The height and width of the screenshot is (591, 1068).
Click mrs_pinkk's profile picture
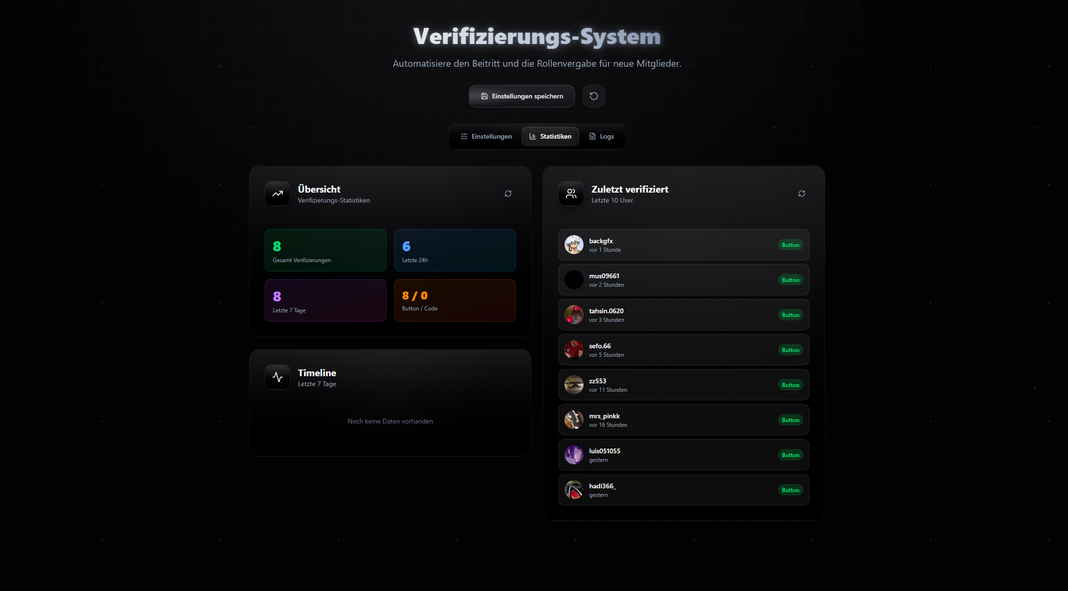coord(574,420)
